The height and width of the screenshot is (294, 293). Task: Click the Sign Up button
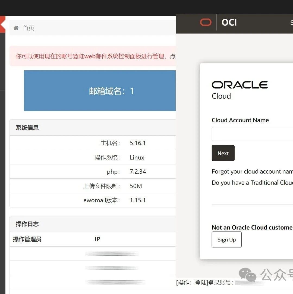227,240
